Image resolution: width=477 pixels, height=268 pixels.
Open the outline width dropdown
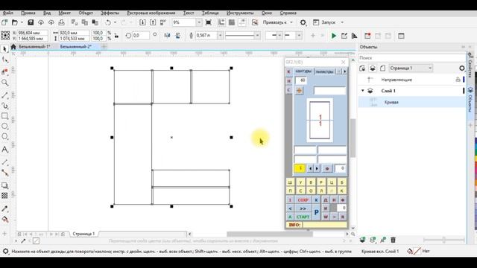220,36
